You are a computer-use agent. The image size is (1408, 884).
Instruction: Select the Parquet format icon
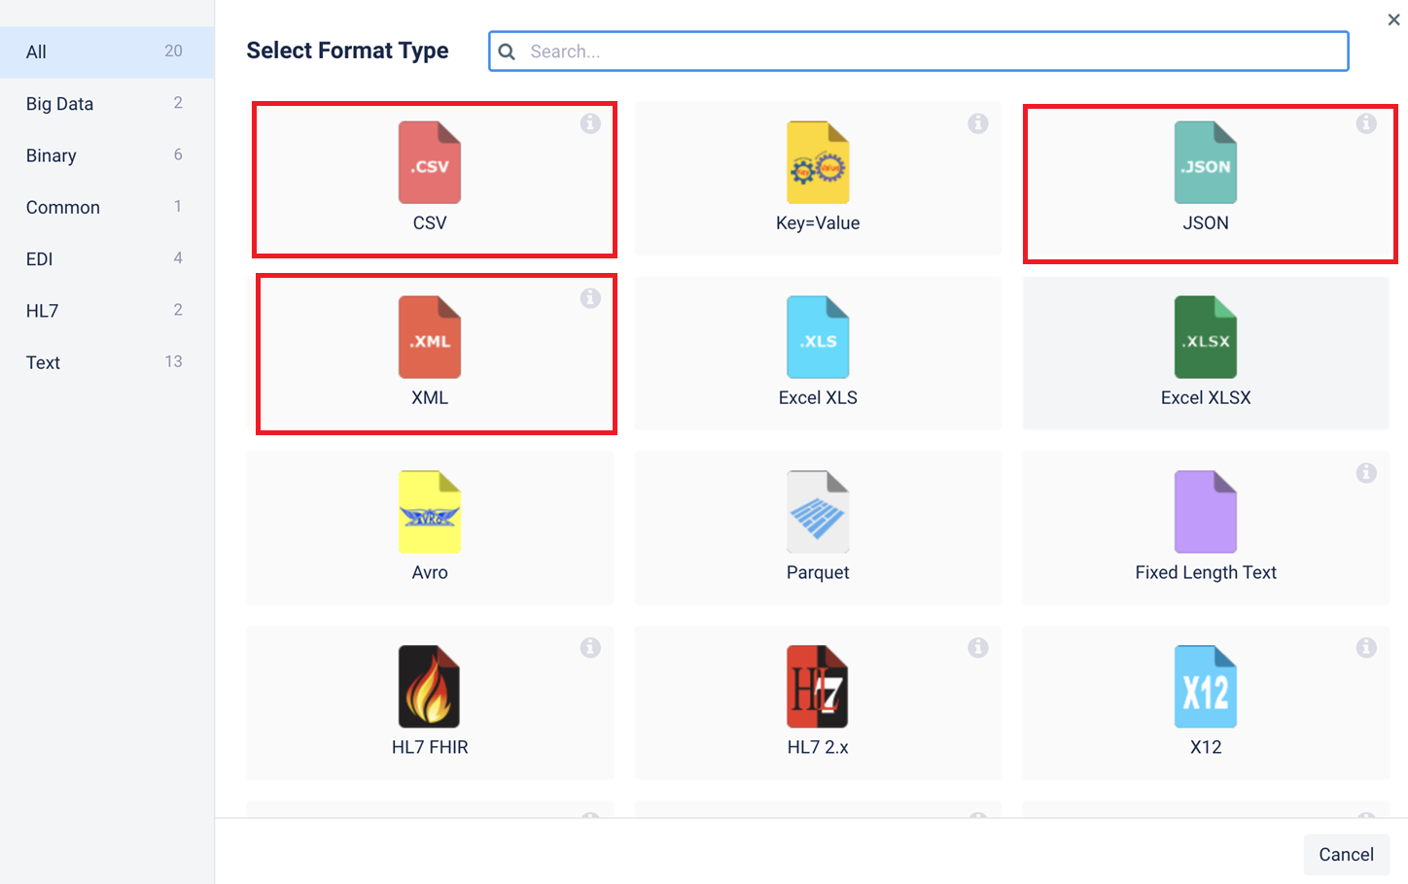818,512
